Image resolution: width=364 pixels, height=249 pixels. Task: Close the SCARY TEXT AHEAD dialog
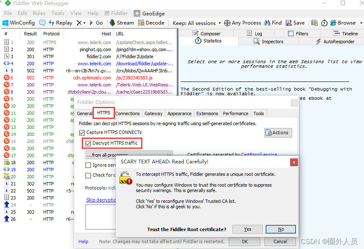click(x=294, y=162)
